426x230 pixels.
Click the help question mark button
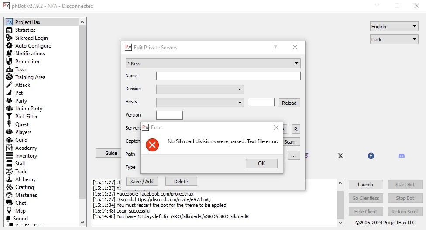tap(275, 48)
